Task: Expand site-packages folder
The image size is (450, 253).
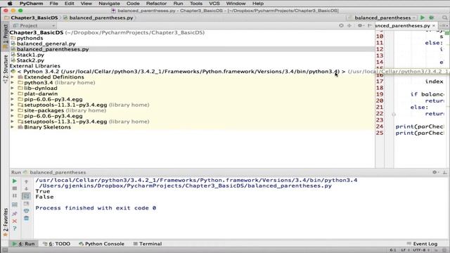Action: (x=13, y=110)
